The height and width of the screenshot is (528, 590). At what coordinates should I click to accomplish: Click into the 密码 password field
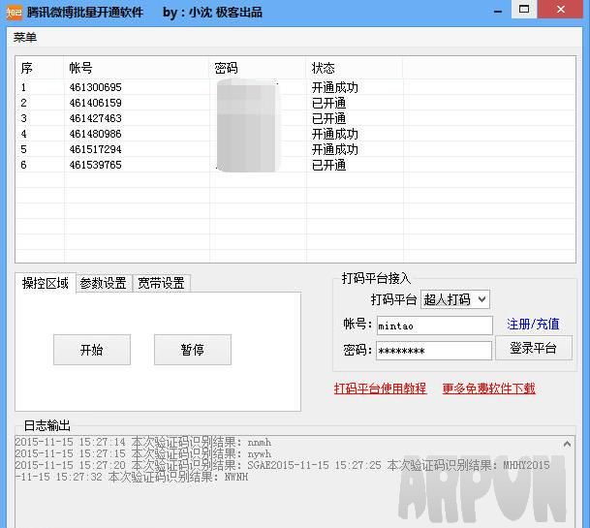pyautogui.click(x=433, y=351)
